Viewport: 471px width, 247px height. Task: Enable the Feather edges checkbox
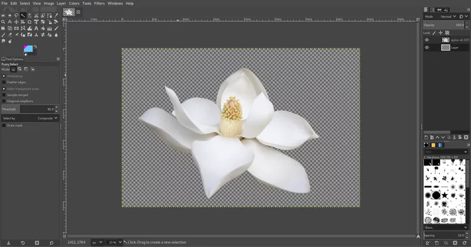(4, 82)
